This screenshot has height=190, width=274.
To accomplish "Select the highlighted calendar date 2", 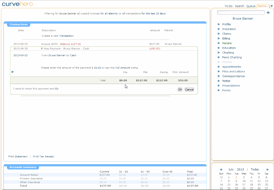I will 236,177.
